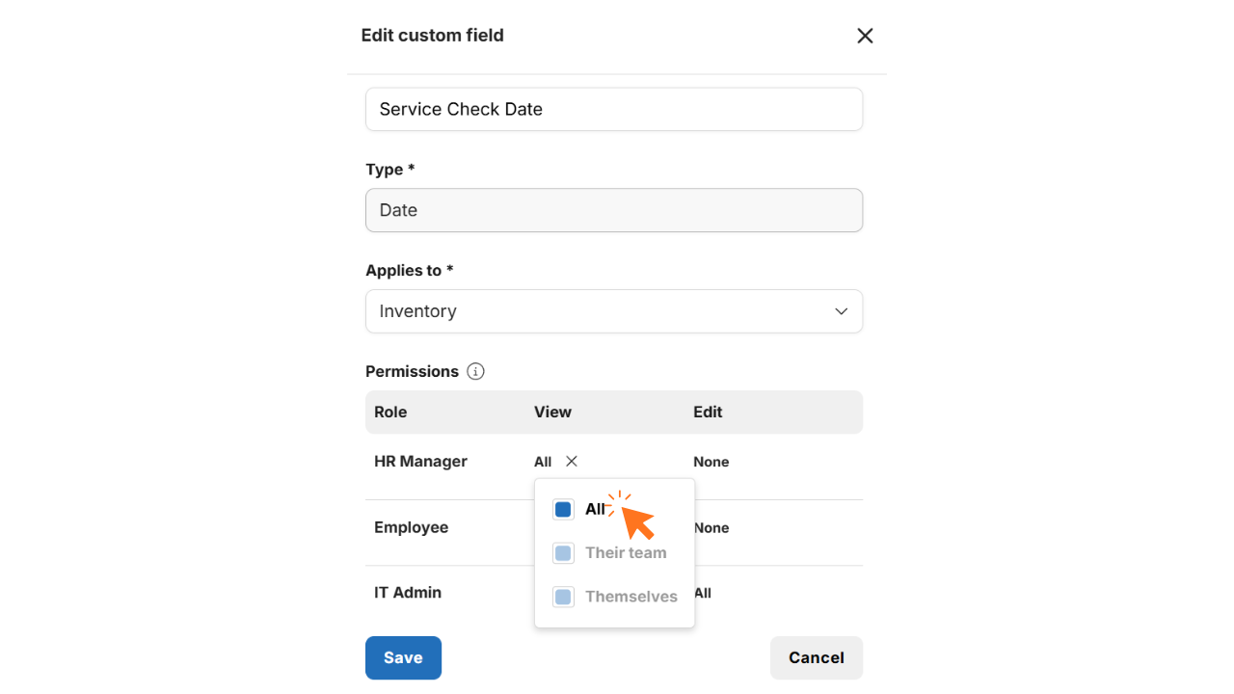This screenshot has height=694, width=1234.
Task: Select the Employee role row label
Action: [x=411, y=527]
